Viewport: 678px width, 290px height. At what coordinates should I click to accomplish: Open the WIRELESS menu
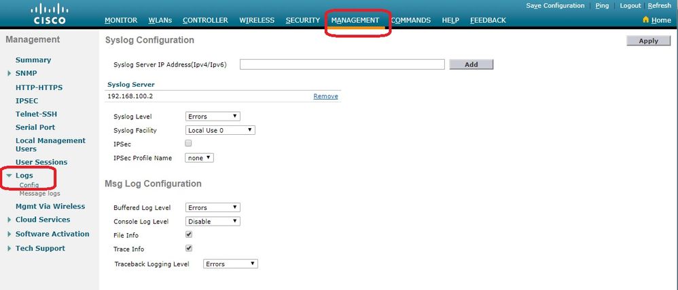tap(257, 20)
